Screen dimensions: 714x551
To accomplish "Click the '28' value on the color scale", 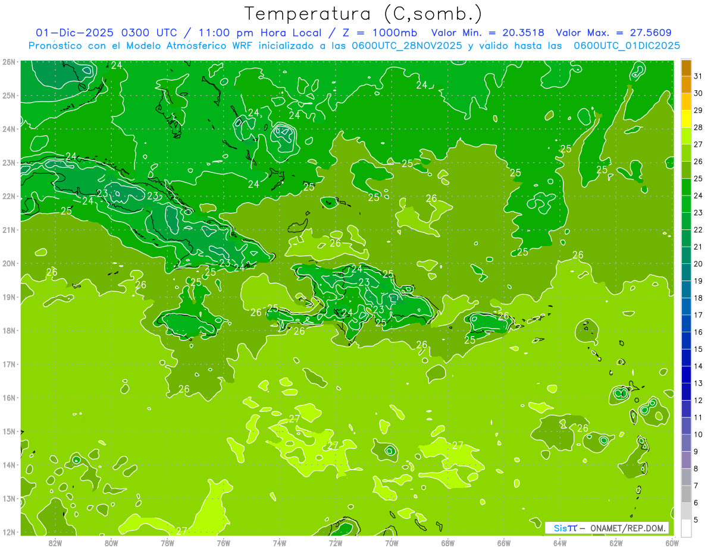I will pos(698,127).
